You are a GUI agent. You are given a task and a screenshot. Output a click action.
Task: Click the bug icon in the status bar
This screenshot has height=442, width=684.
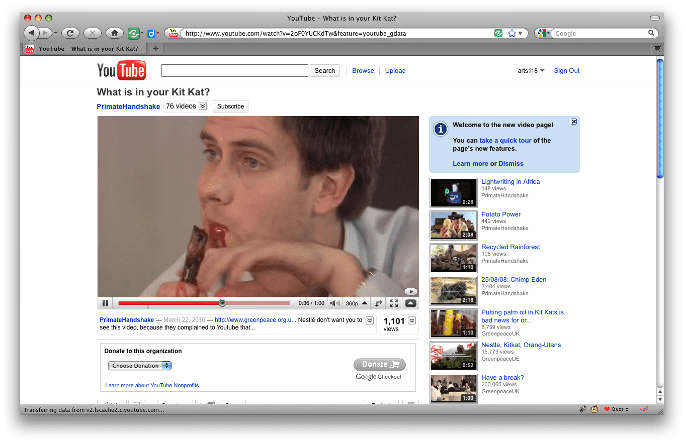pos(582,409)
